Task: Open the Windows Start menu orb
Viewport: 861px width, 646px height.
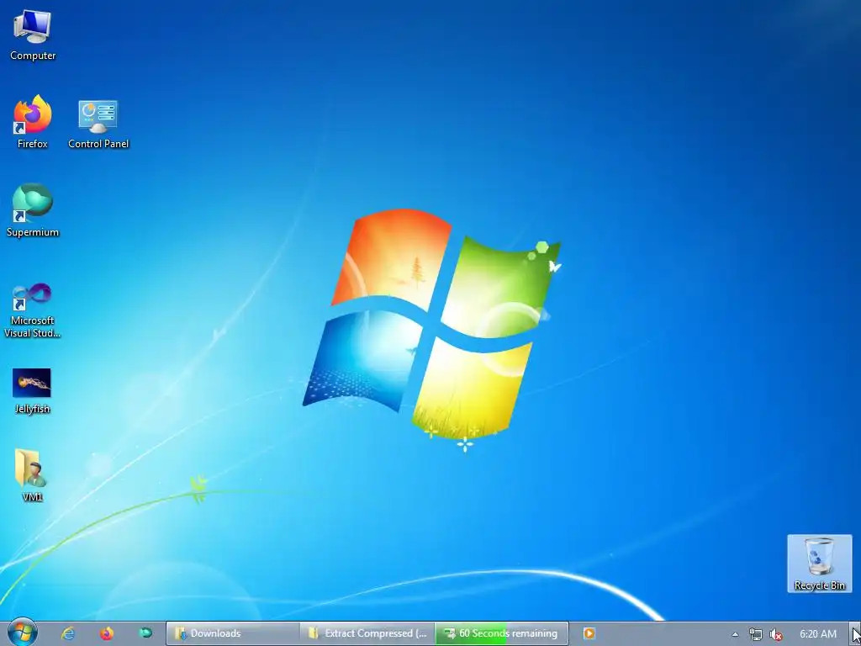Action: tap(23, 633)
